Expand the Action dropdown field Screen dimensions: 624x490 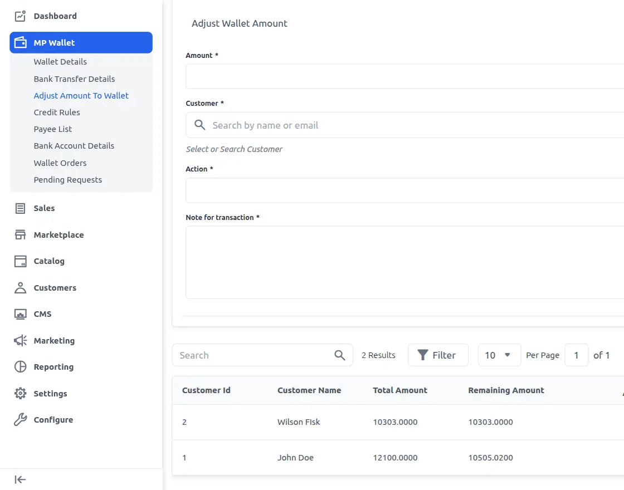390,190
